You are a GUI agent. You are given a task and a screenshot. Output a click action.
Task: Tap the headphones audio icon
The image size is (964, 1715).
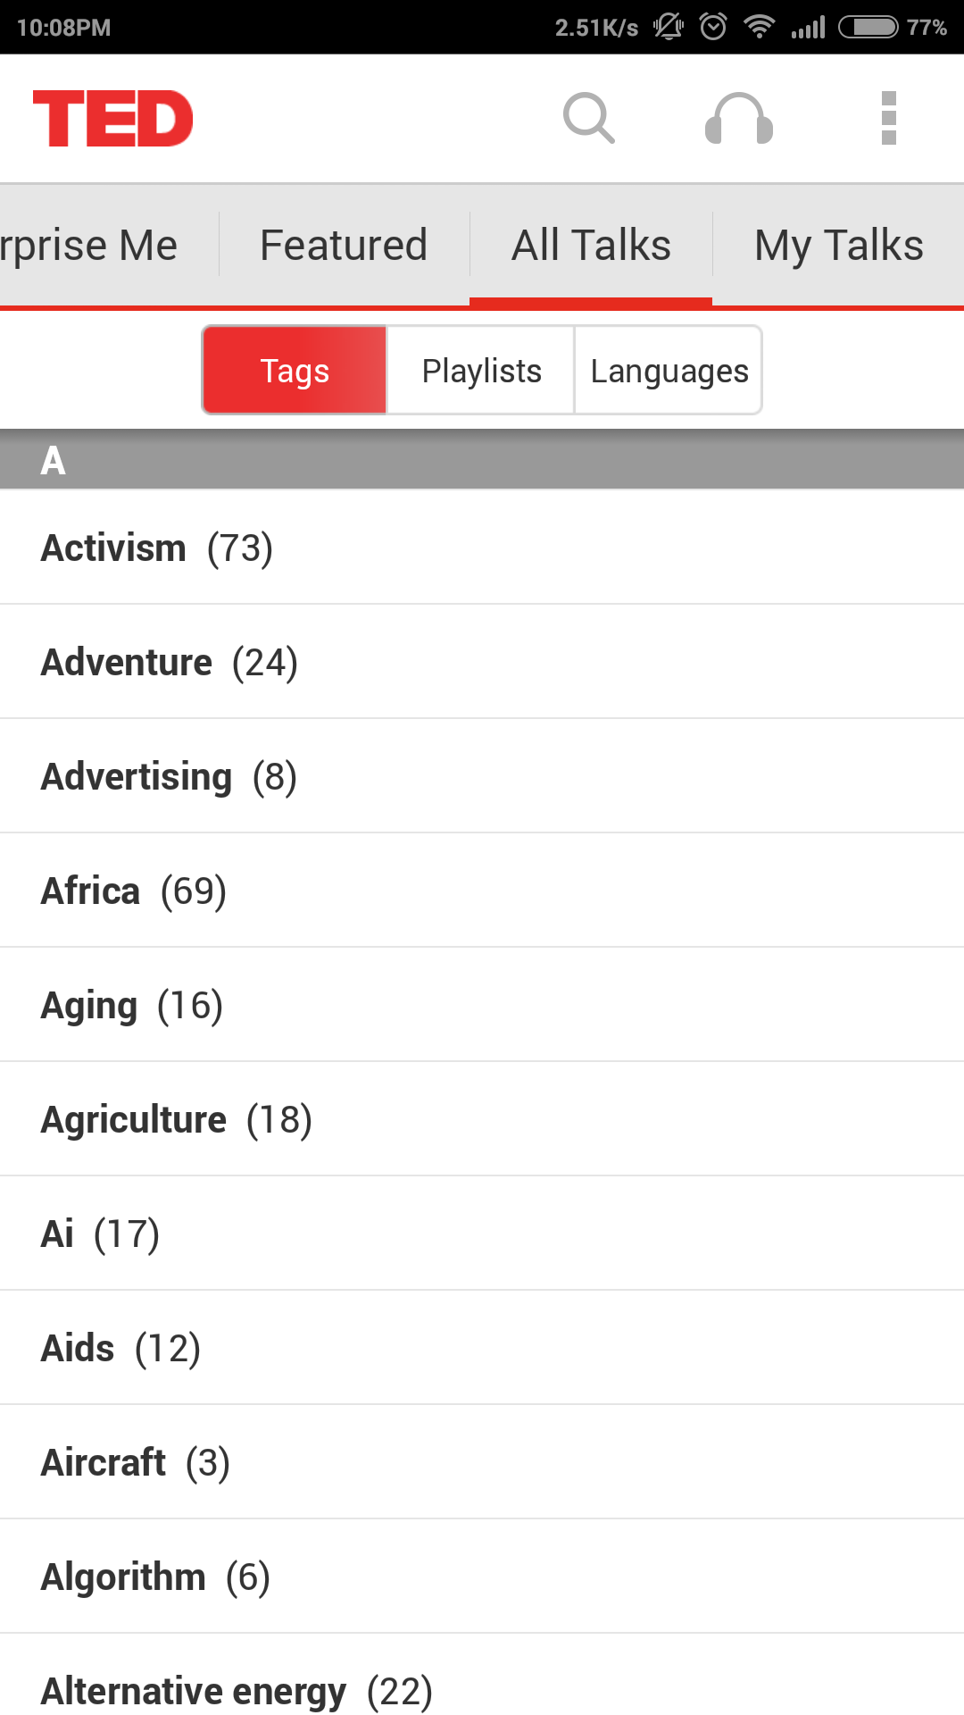(739, 118)
